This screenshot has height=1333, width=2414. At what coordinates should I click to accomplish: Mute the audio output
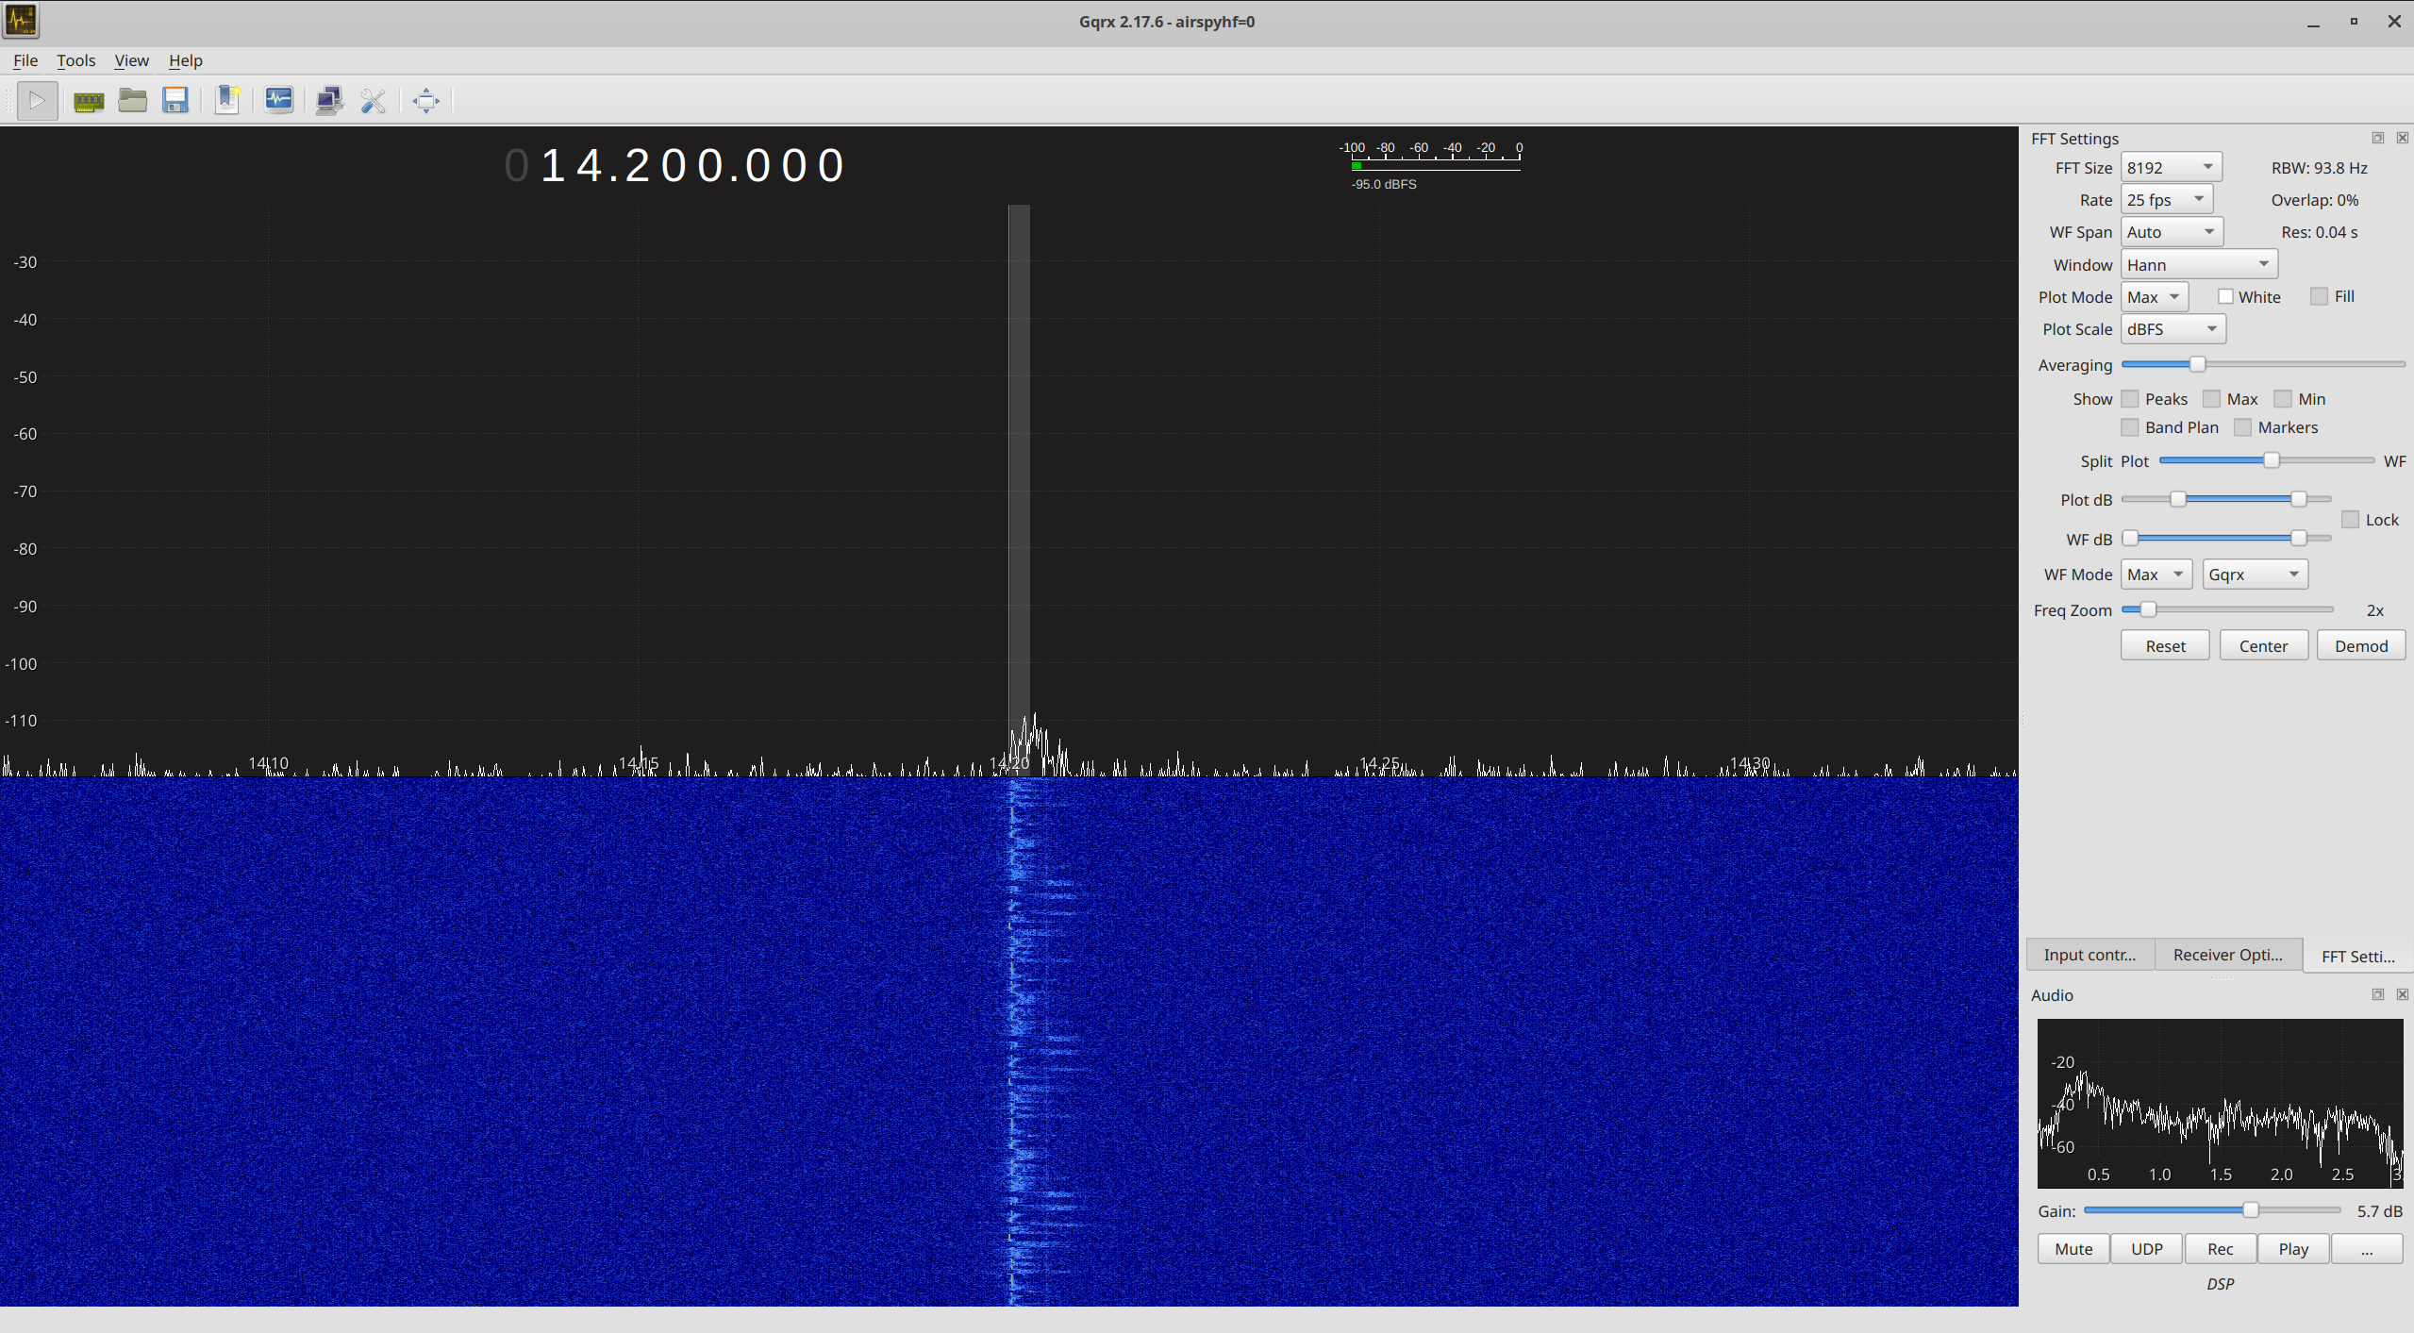[x=2072, y=1248]
